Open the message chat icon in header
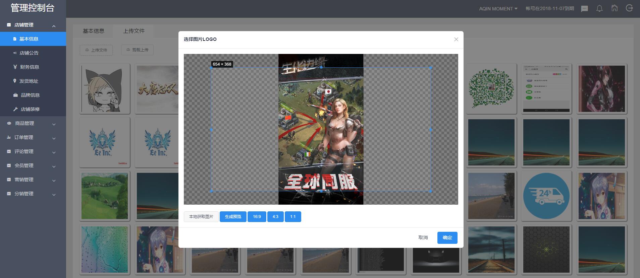The width and height of the screenshot is (640, 278). tap(584, 9)
